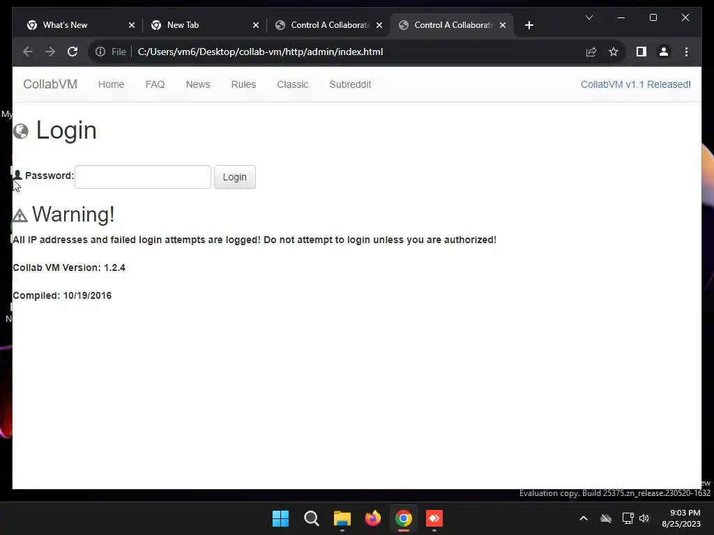Open Classic navbar link

(x=293, y=84)
